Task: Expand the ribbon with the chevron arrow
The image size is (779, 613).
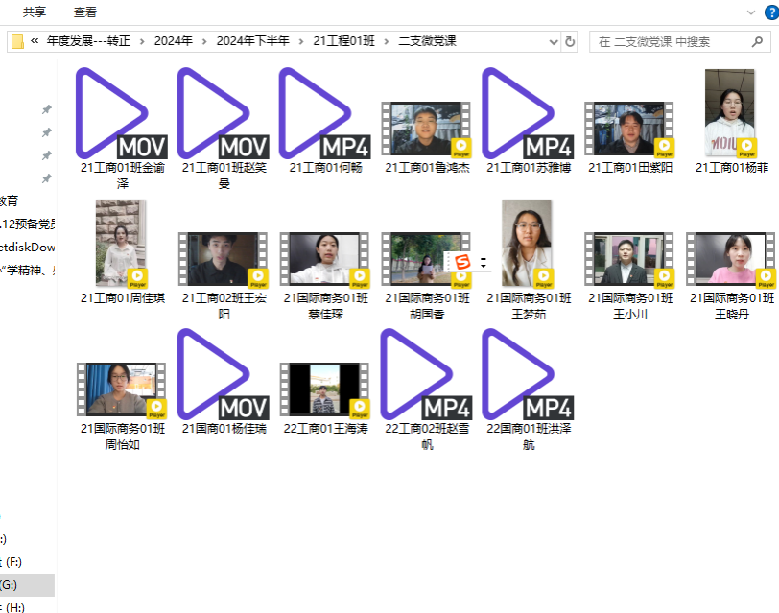Action: (751, 12)
